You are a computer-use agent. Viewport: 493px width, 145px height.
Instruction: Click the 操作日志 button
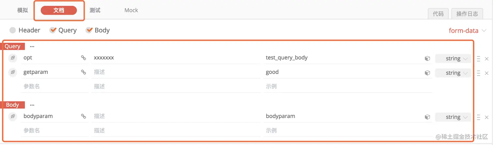(x=467, y=14)
